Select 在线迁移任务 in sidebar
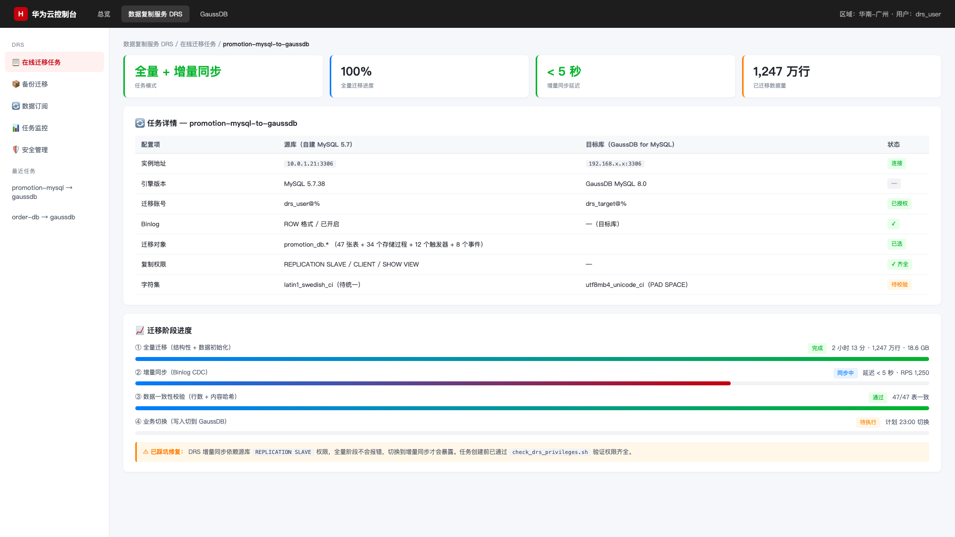 tap(55, 62)
